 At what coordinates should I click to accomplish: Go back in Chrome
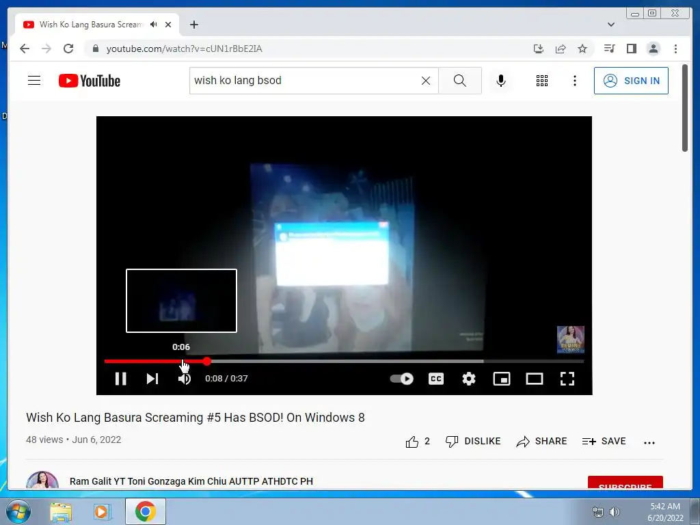pos(25,49)
